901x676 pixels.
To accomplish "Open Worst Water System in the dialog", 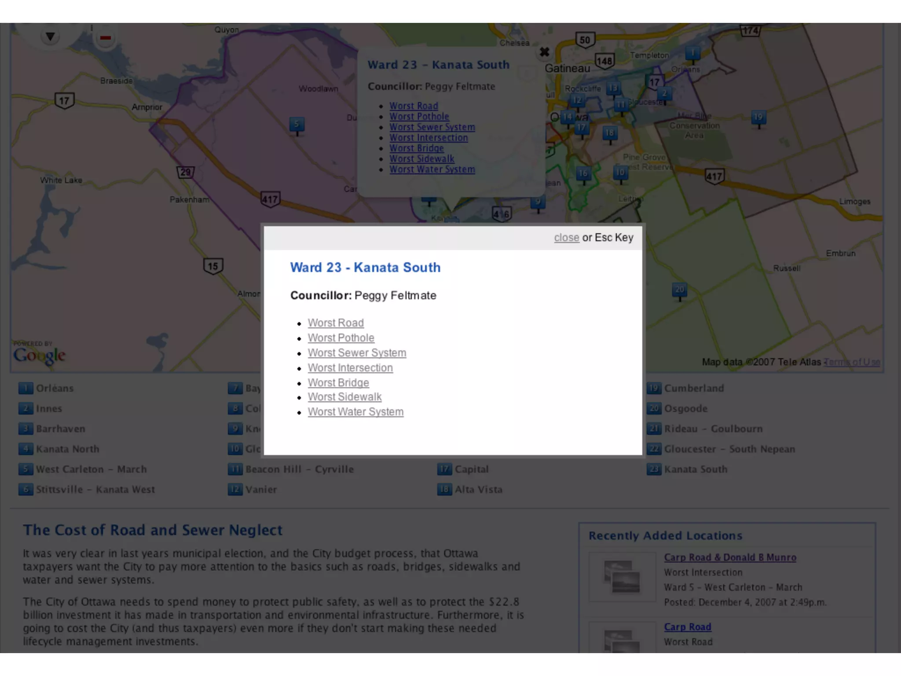I will point(355,412).
